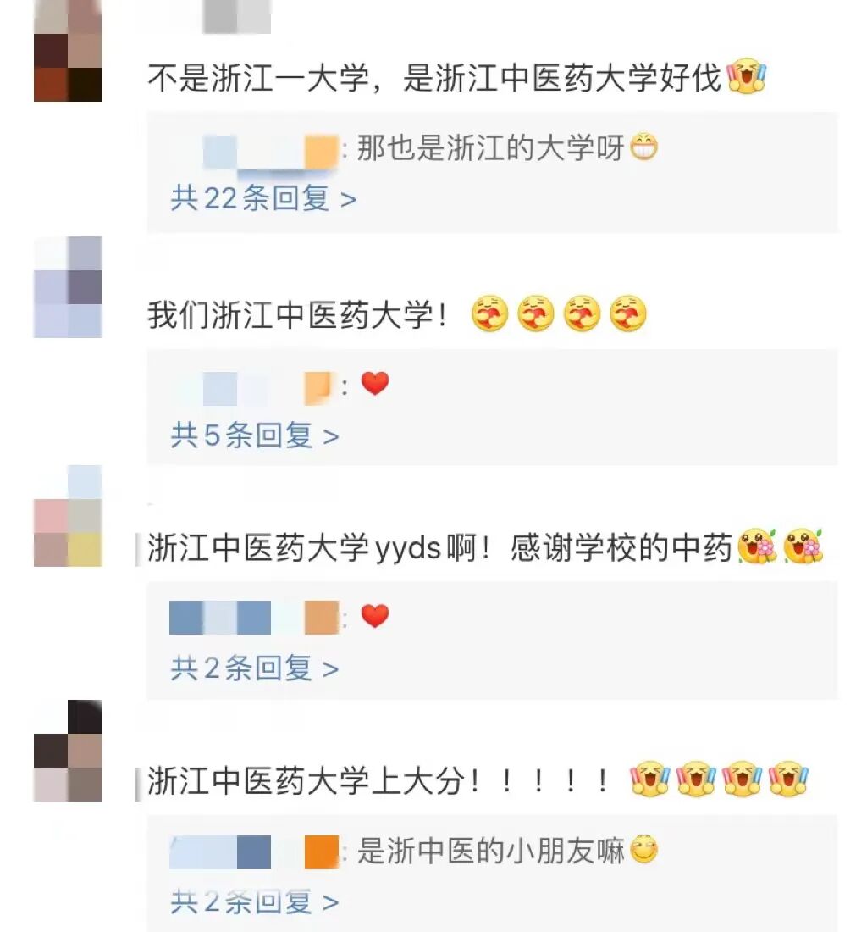Open 共2条回复 under the yyds comment
Viewport: 867px width, 932px height.
pyautogui.click(x=255, y=668)
